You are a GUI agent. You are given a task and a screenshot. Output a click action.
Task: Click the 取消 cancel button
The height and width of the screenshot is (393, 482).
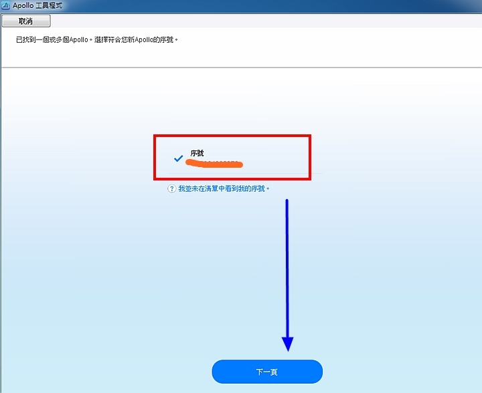click(x=26, y=21)
